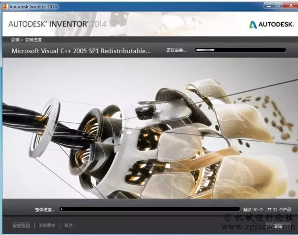Minimize the Autodesk Inventor 2014 window
Image resolution: width=298 pixels, height=235 pixels.
pyautogui.click(x=269, y=6)
